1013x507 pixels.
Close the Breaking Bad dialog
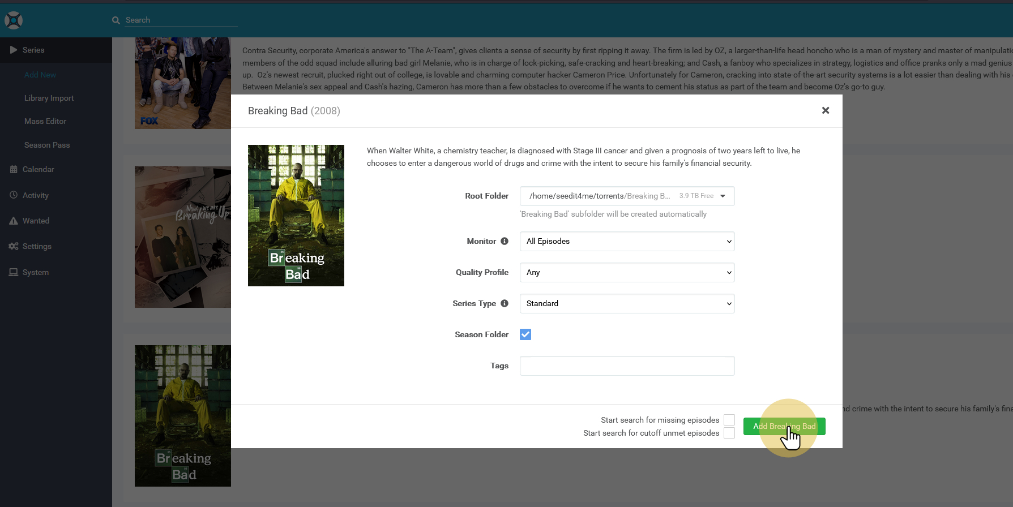tap(826, 110)
